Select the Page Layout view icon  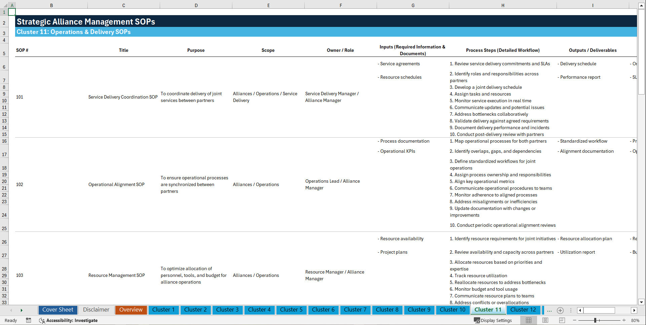tap(545, 320)
